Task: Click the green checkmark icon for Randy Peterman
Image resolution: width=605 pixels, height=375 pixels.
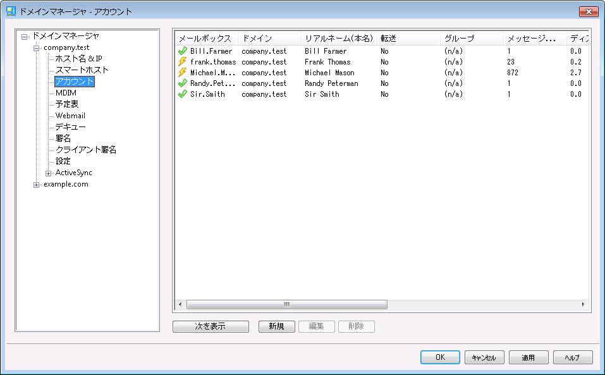Action: point(183,83)
